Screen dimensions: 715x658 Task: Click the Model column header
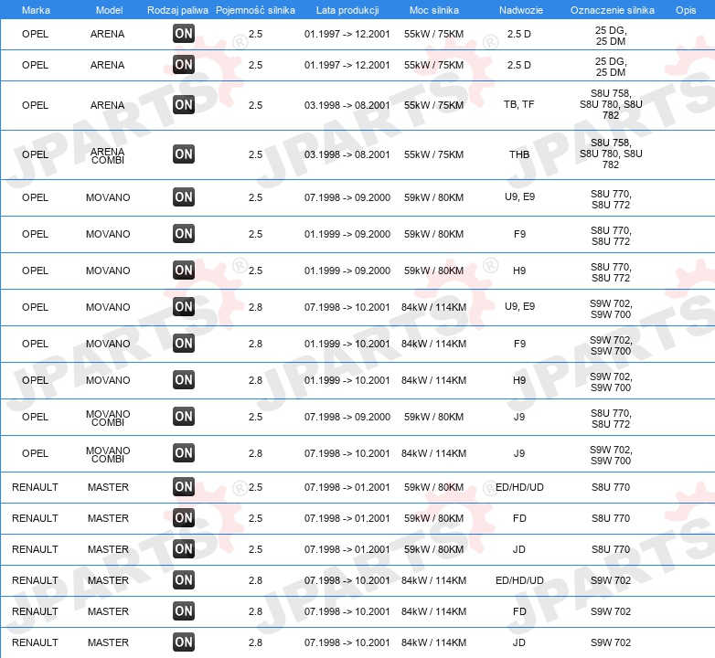pyautogui.click(x=109, y=10)
